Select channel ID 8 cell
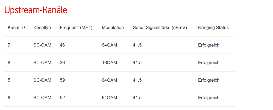This screenshot has height=110, width=273. [x=9, y=63]
